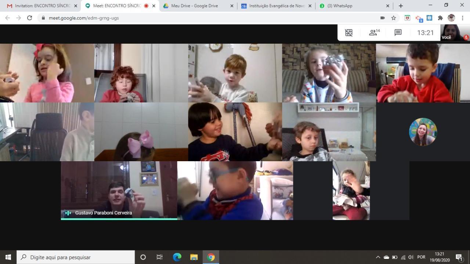Toggle the taskbar volume icon
This screenshot has width=470, height=264.
click(x=411, y=257)
